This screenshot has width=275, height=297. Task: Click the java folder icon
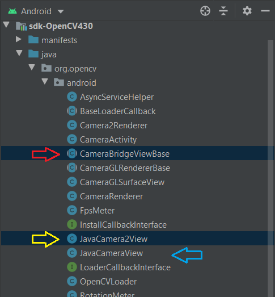pyautogui.click(x=33, y=54)
